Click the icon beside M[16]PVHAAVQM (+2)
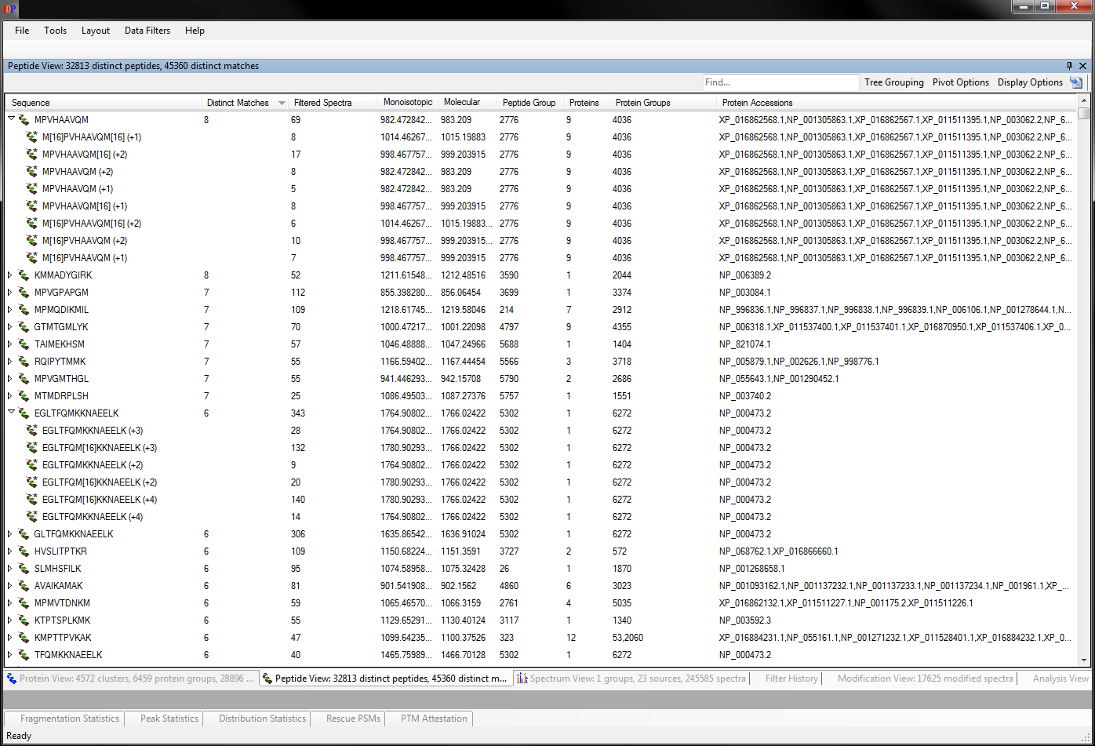The width and height of the screenshot is (1095, 746). (x=31, y=241)
